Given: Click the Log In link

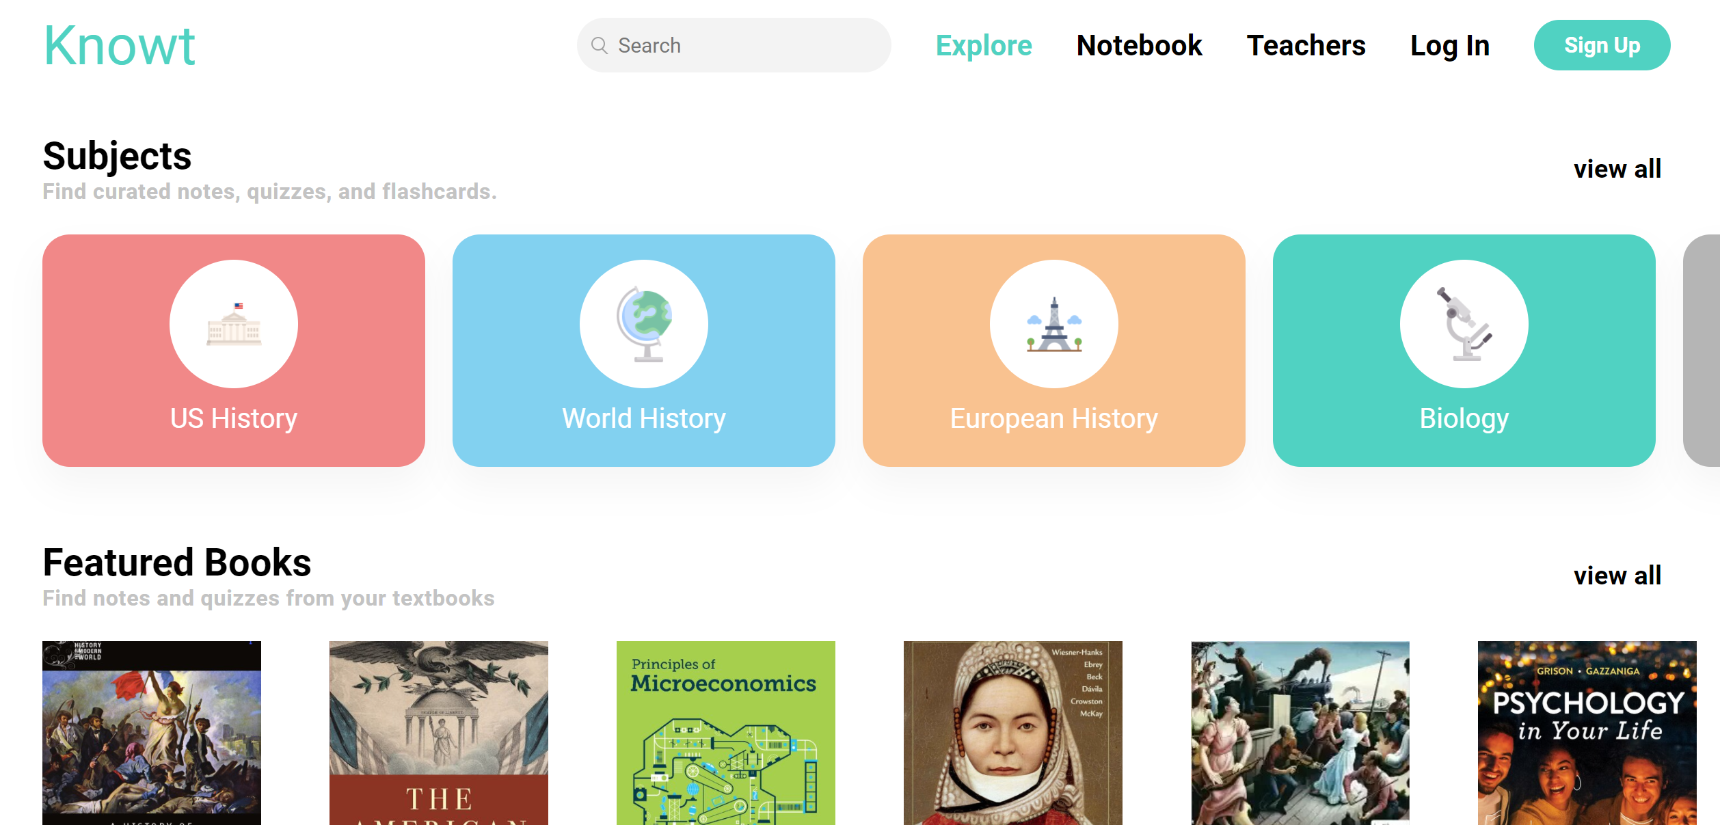Looking at the screenshot, I should [x=1450, y=46].
